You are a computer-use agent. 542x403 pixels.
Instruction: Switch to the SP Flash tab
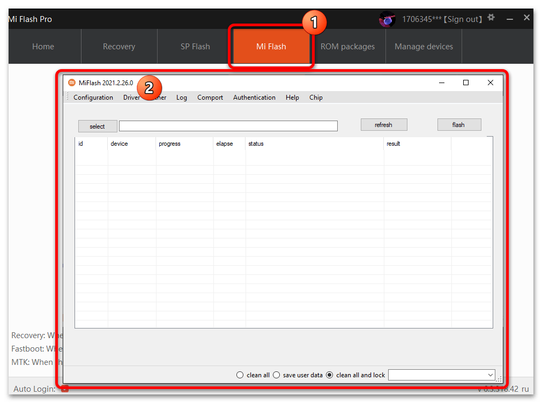tap(195, 47)
